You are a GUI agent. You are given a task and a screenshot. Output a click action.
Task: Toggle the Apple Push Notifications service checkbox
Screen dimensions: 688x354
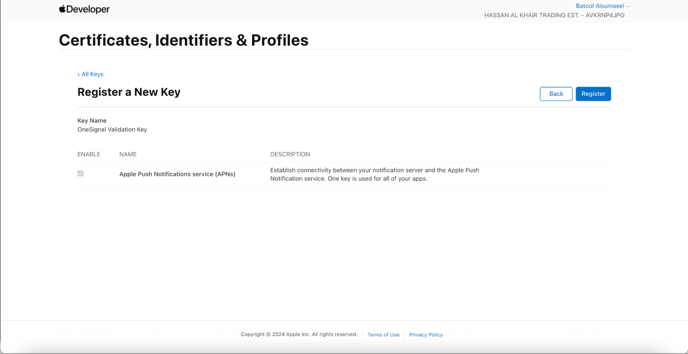tap(81, 174)
